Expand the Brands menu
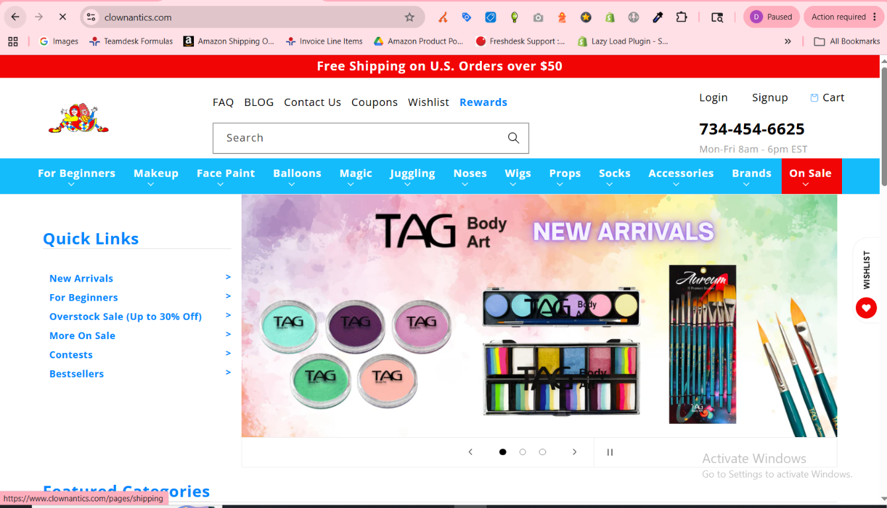This screenshot has width=887, height=508. (x=752, y=176)
